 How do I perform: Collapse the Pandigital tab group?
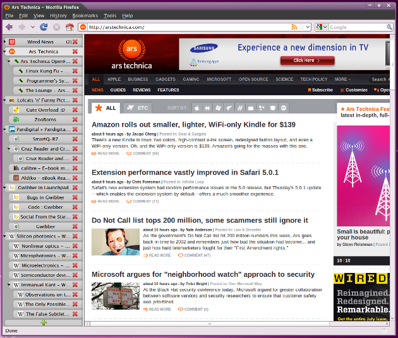click(4, 129)
